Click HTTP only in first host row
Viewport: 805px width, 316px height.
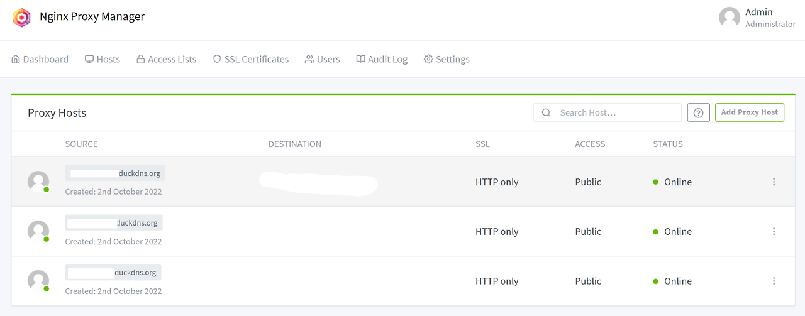click(x=497, y=182)
